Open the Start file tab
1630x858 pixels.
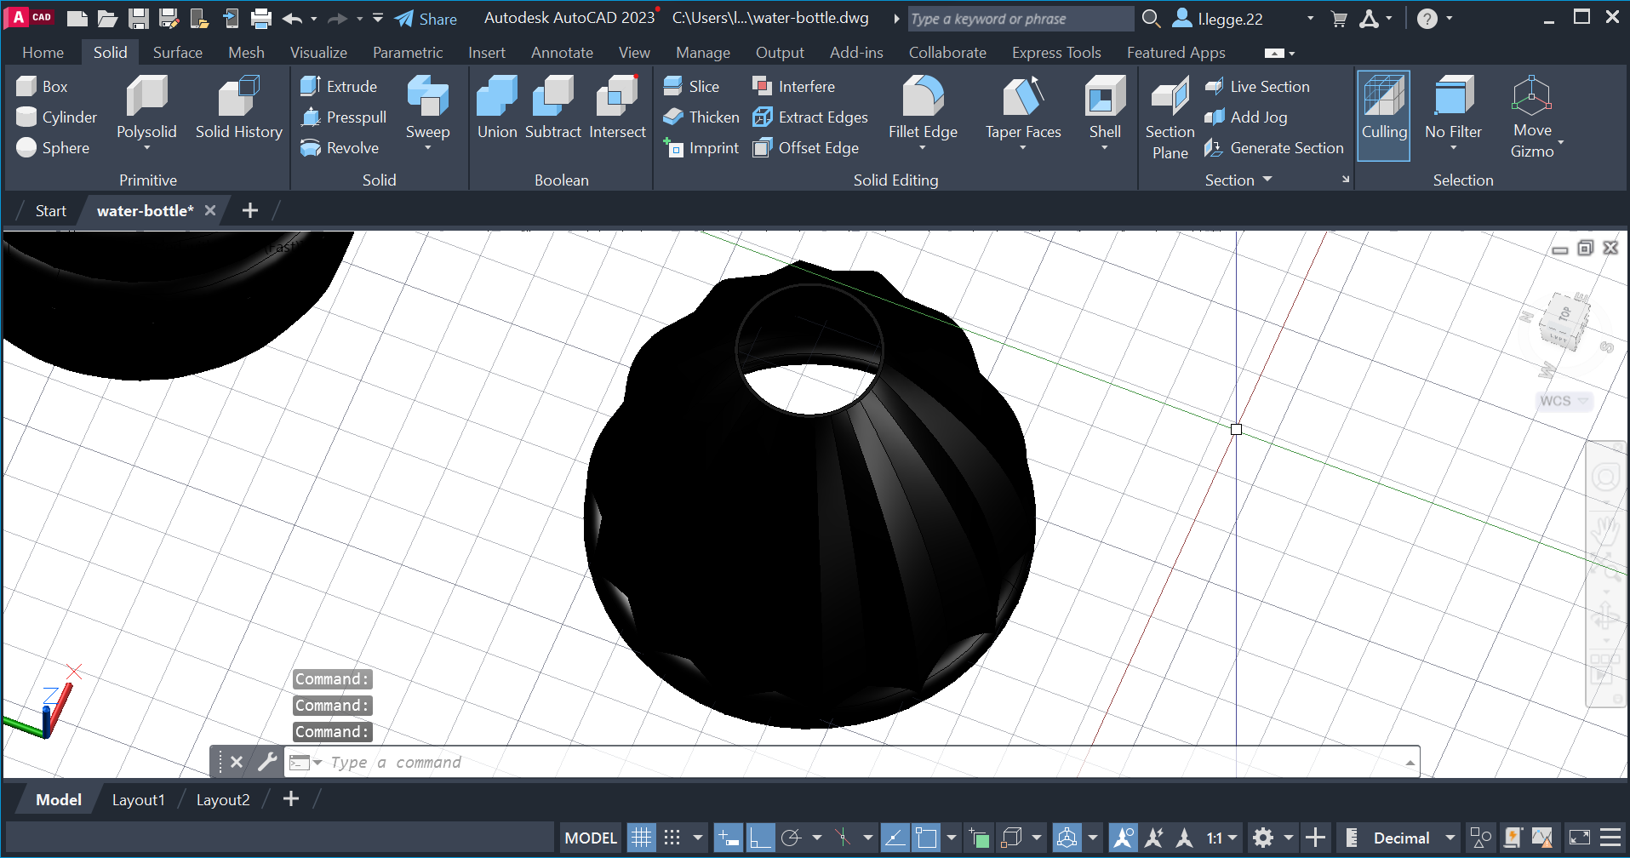(x=50, y=210)
